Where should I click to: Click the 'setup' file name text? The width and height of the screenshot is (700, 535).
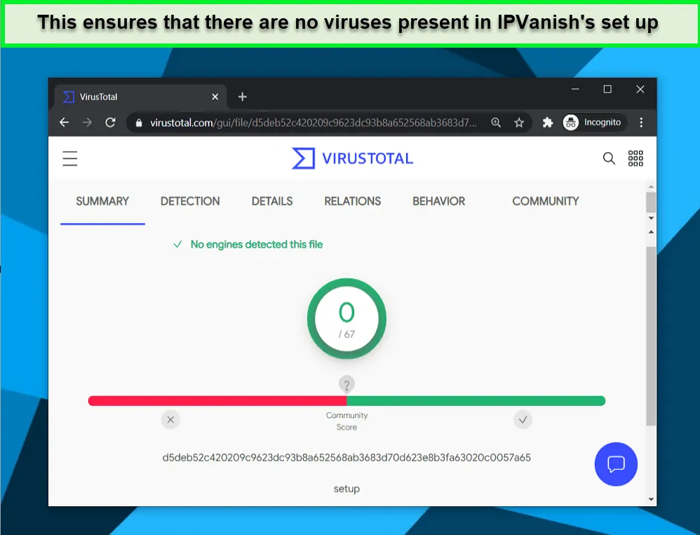(346, 489)
